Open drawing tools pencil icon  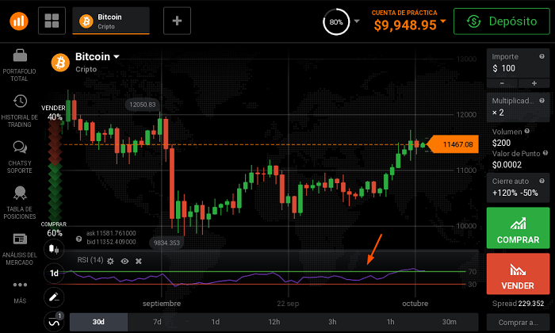(54, 297)
